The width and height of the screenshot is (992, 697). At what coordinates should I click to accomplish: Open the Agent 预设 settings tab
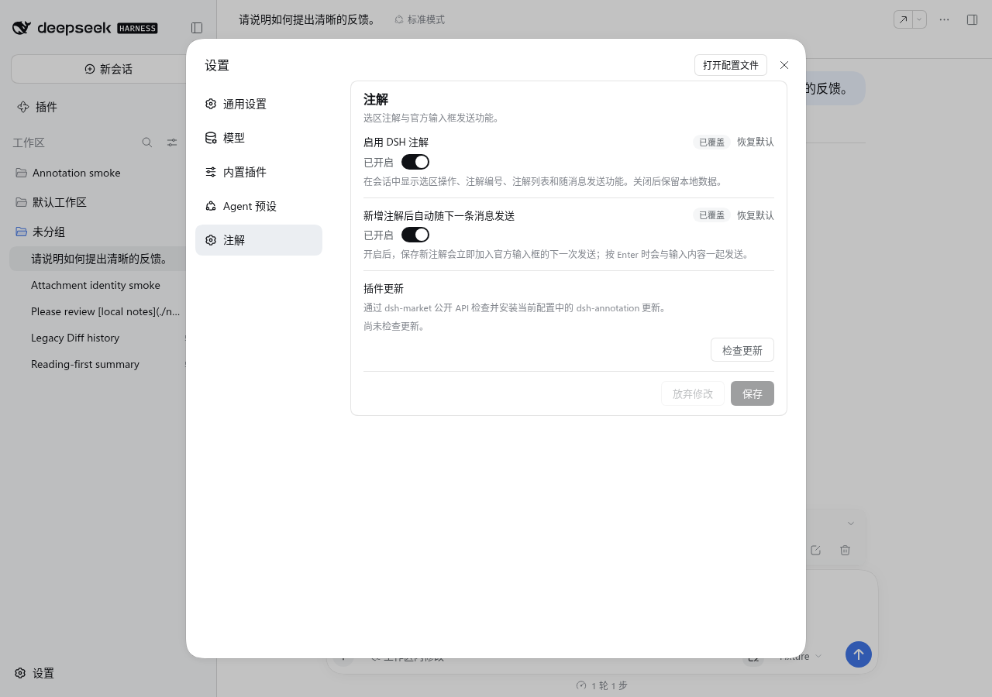[259, 206]
